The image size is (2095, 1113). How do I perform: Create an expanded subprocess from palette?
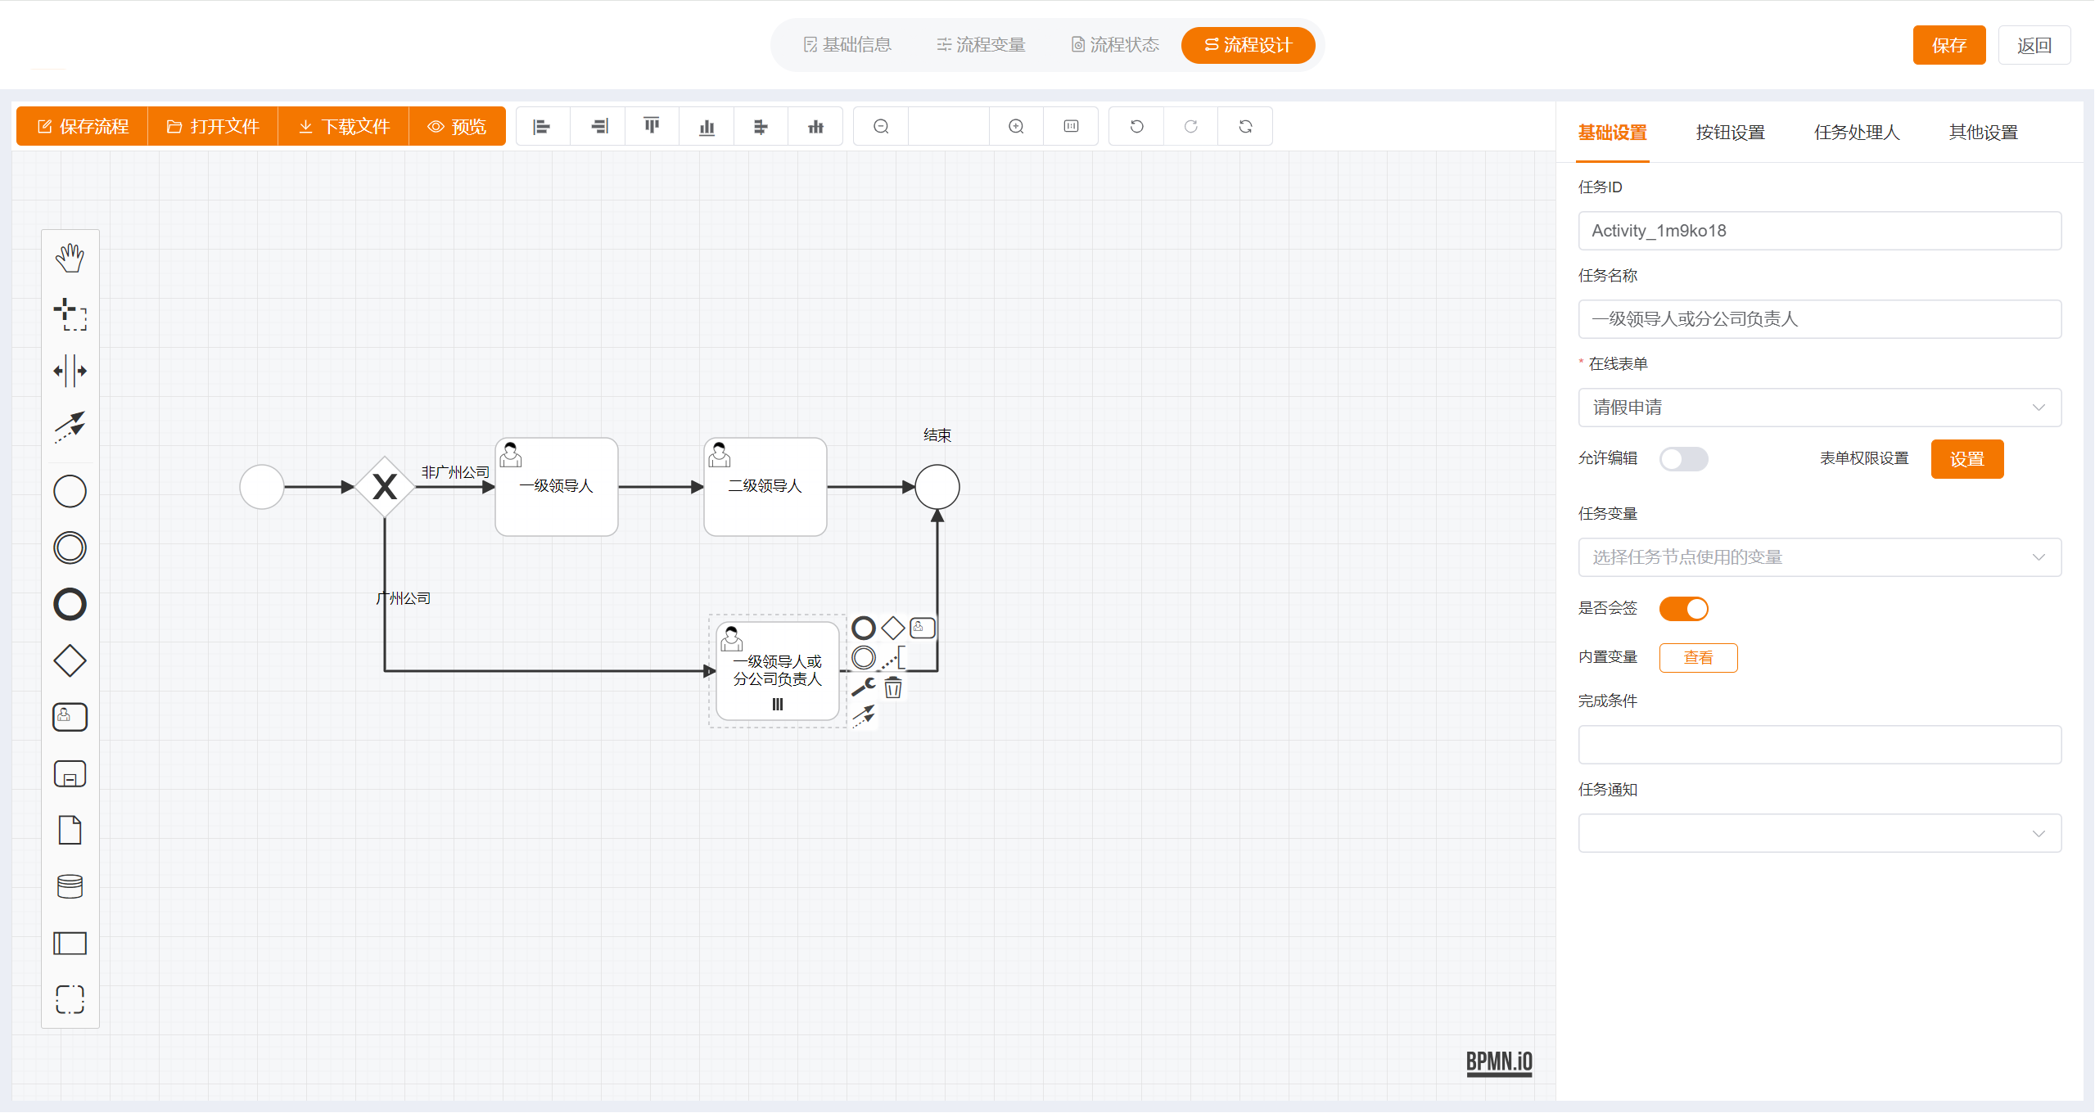[70, 773]
